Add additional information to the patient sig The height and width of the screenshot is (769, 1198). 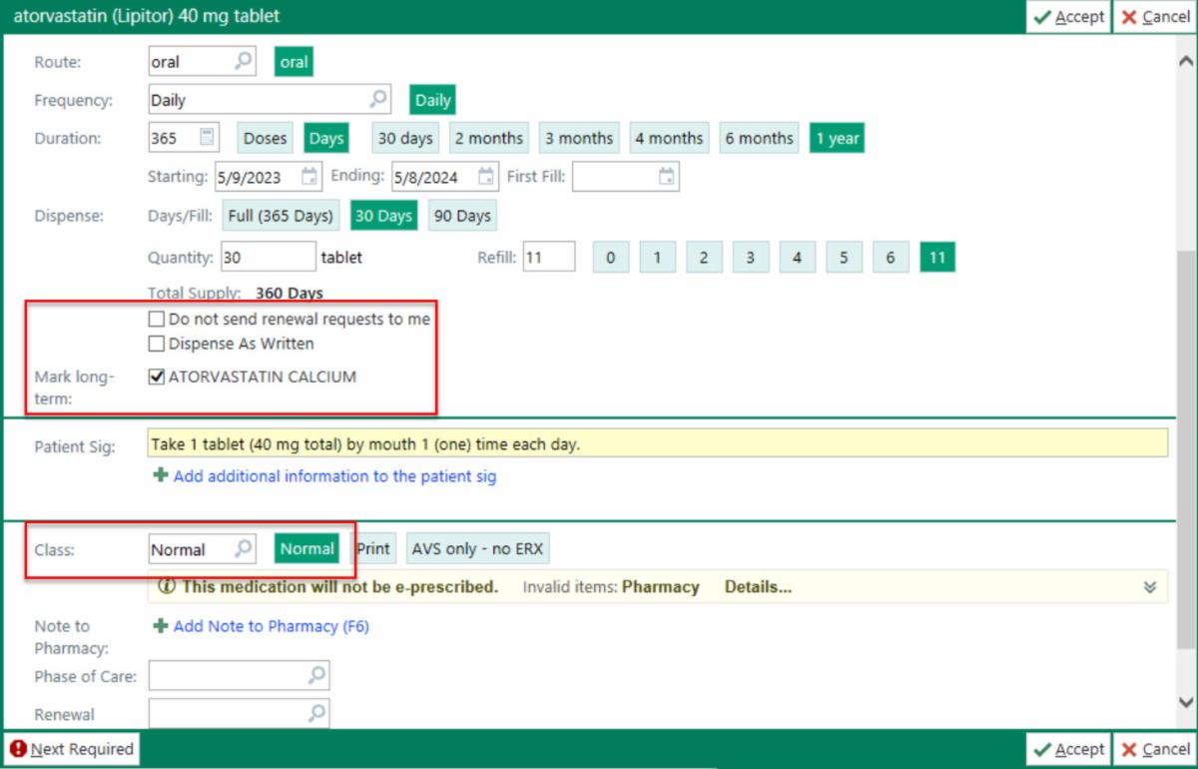tap(333, 476)
